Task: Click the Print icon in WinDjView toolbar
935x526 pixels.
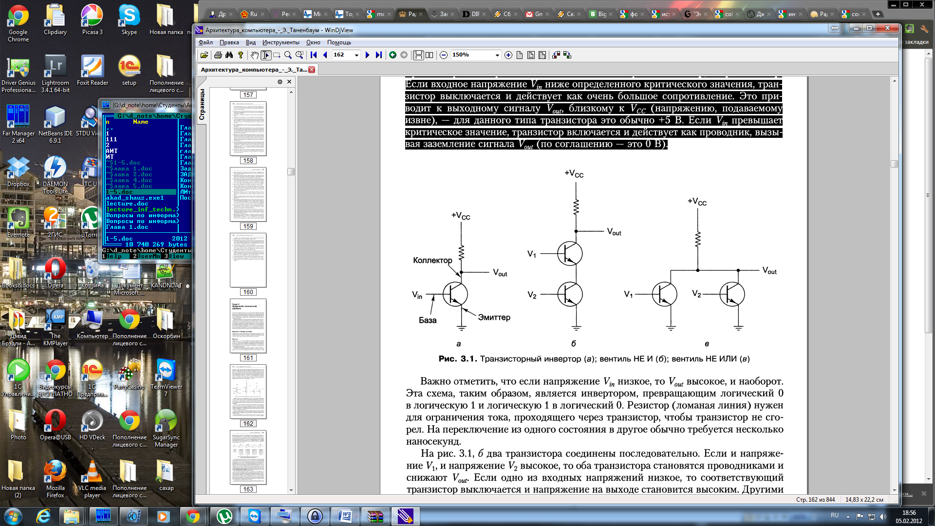Action: (x=218, y=55)
